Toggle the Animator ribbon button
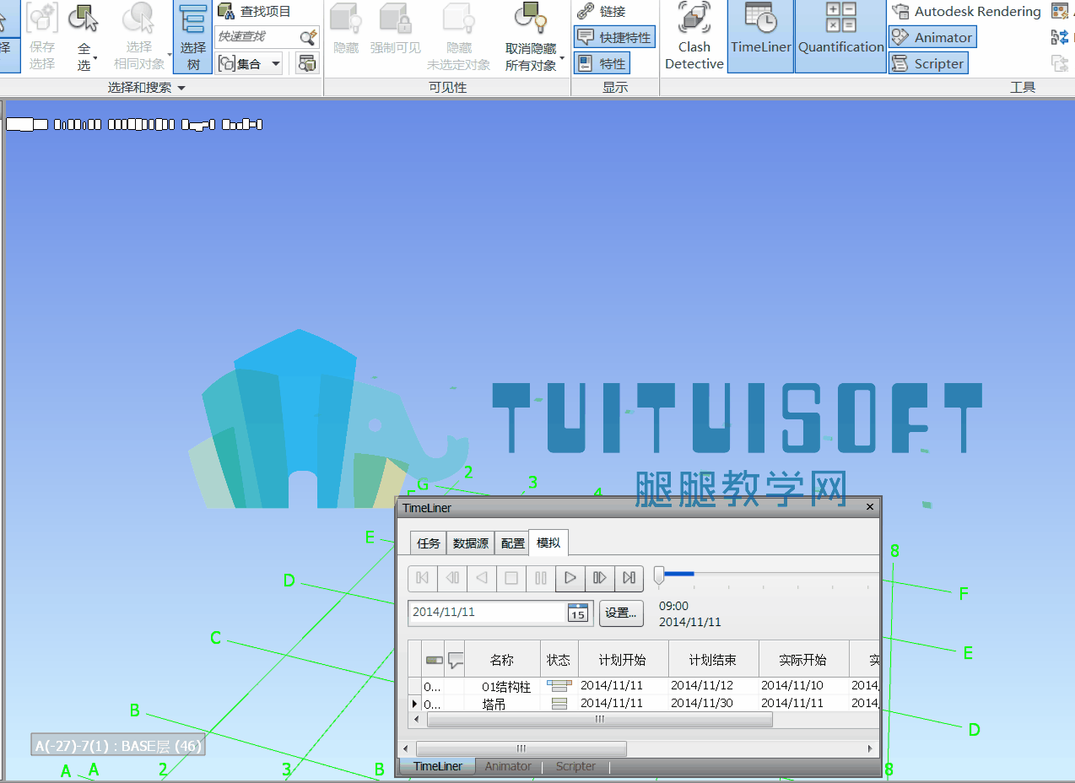This screenshot has height=783, width=1075. (932, 37)
